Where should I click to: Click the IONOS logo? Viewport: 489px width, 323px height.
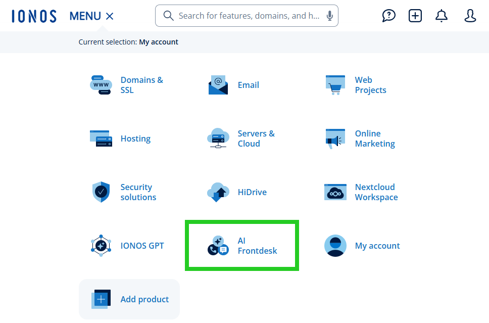click(34, 16)
